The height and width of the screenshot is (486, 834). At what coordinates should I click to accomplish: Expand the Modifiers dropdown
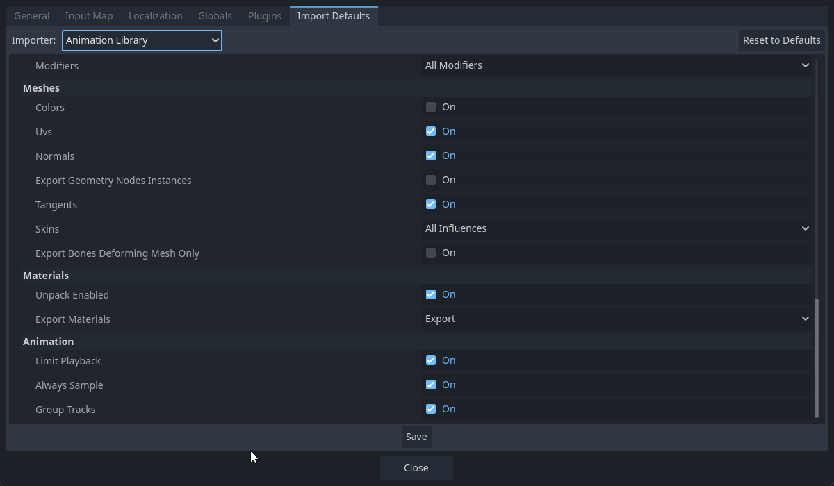point(616,65)
